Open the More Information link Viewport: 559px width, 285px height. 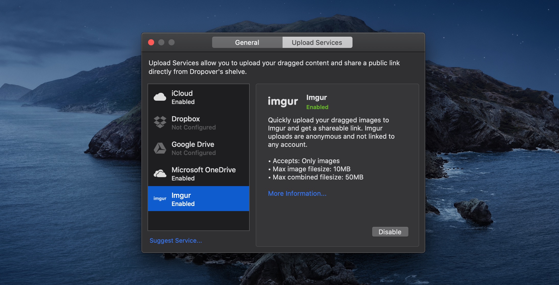(297, 193)
